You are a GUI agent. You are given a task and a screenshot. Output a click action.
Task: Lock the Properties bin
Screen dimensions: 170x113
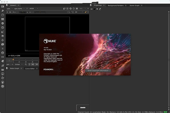click(x=95, y=9)
